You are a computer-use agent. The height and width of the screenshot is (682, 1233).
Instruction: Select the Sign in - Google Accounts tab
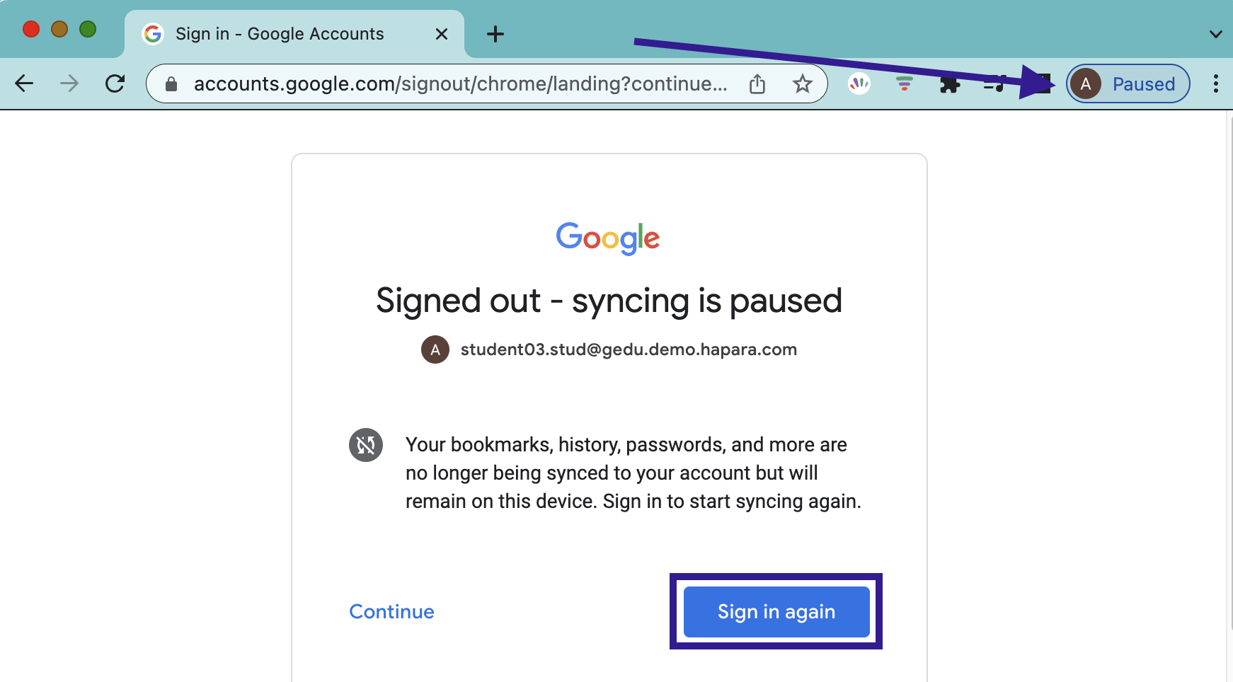(x=280, y=34)
